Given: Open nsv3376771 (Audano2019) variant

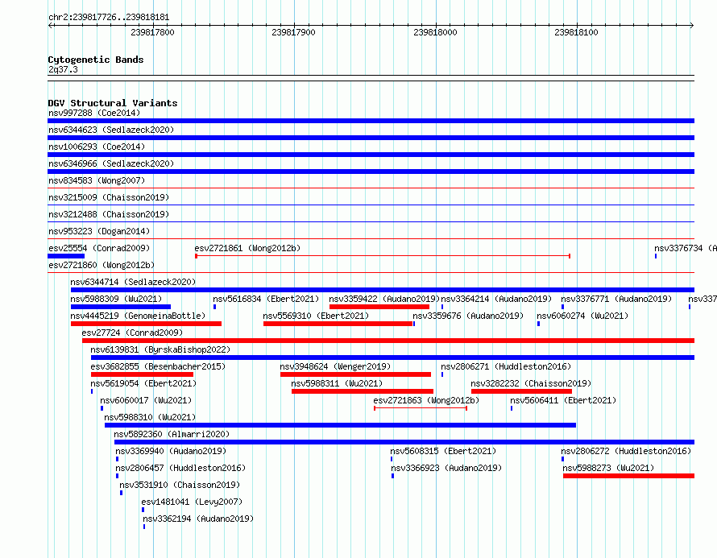Looking at the screenshot, I should click(x=616, y=299).
